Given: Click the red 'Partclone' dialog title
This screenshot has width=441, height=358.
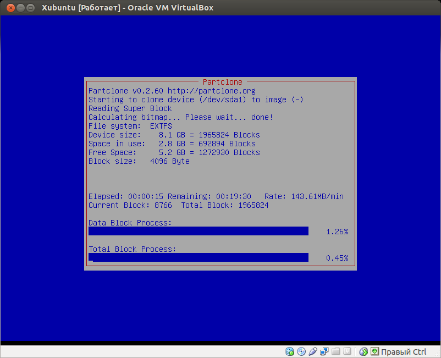Looking at the screenshot, I should [223, 82].
